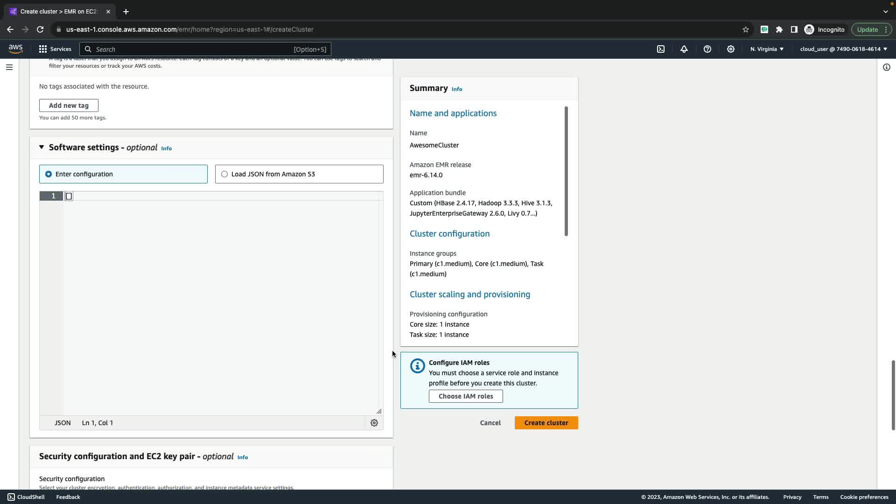Open the right-side info panel icon
Screen dimensions: 896x504
[886, 67]
